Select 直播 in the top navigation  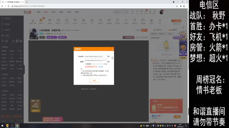point(46,12)
